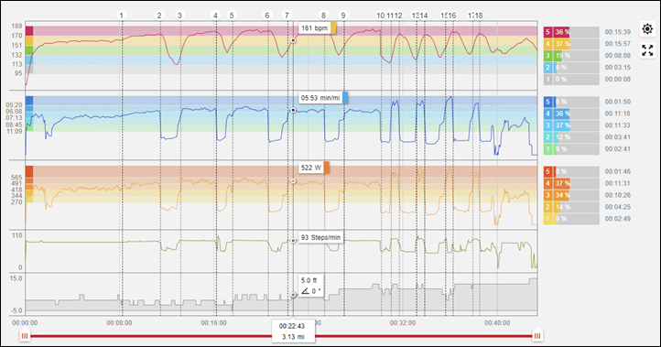Select heart rate zone 2 bar at 8 %
Viewport: 661px width, 347px height.
click(571, 68)
